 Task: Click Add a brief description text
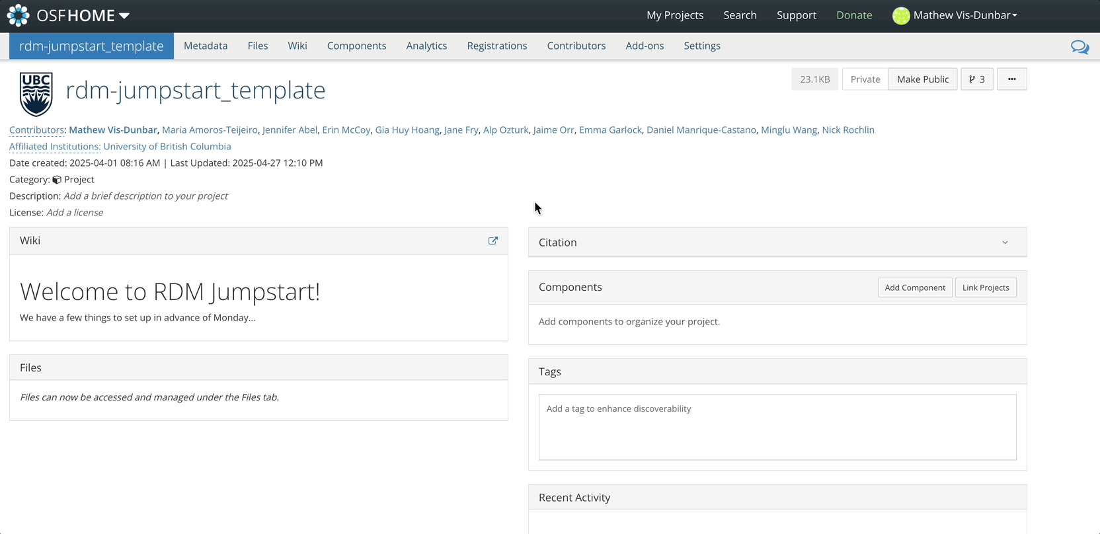pos(145,196)
